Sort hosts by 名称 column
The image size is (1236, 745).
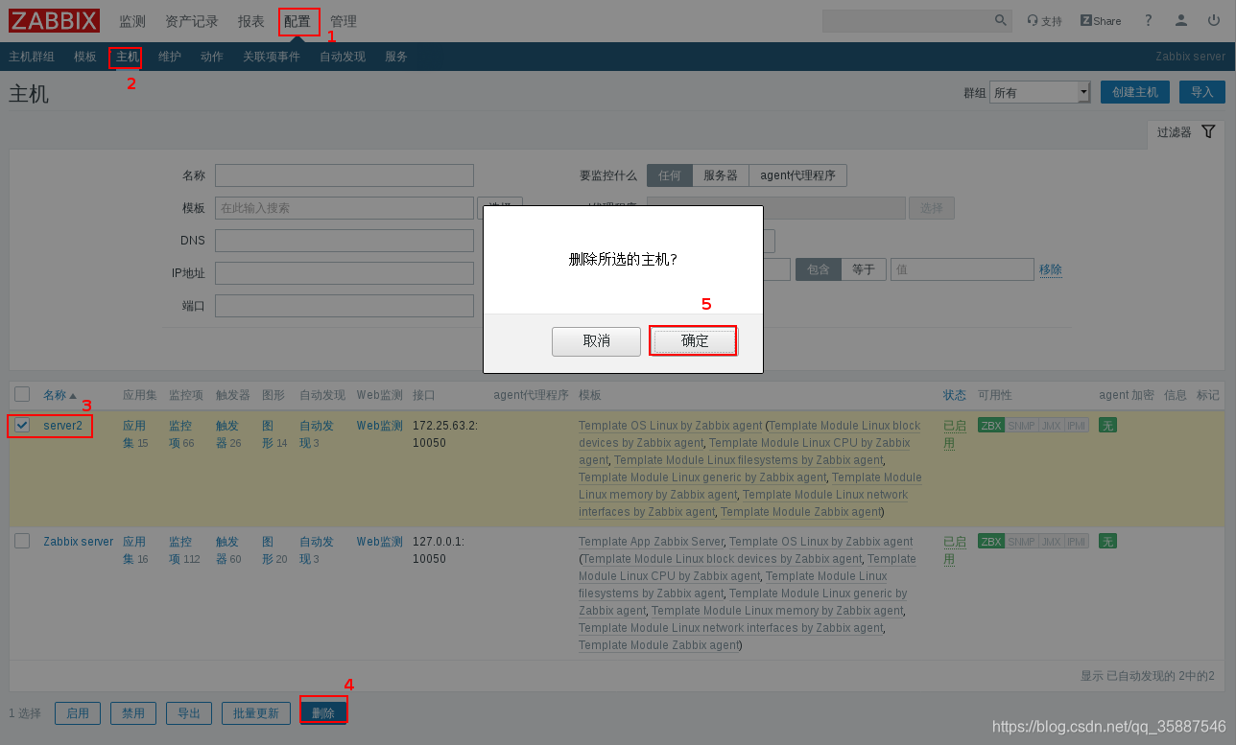(59, 395)
